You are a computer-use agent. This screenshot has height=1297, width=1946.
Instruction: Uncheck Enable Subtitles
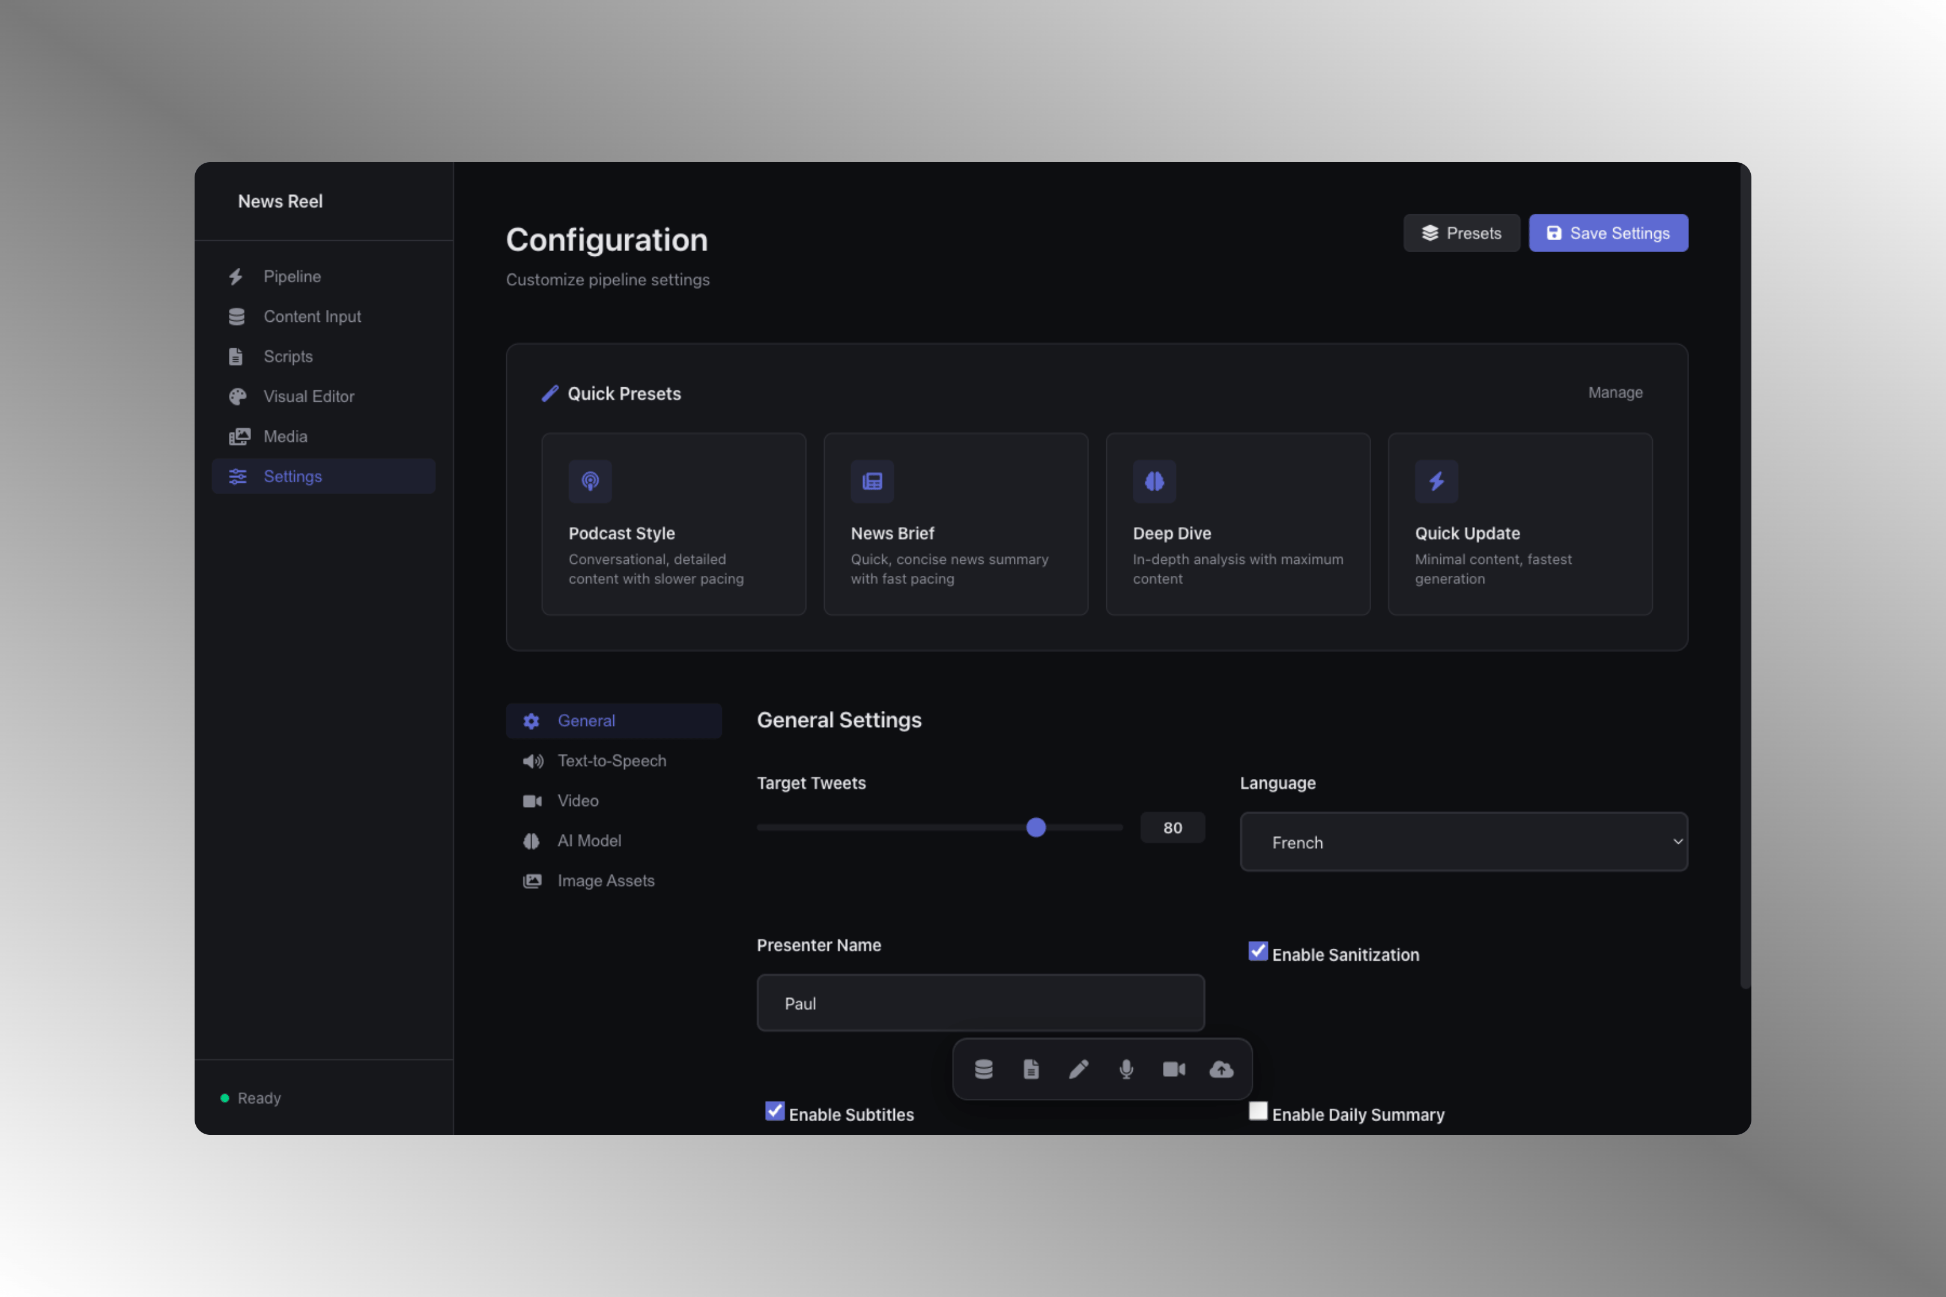click(x=774, y=1111)
